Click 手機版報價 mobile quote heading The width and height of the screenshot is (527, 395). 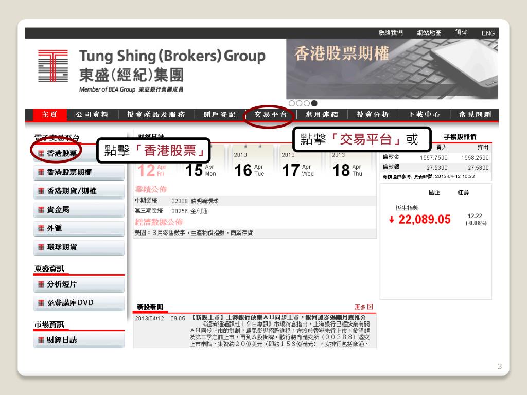pos(460,137)
